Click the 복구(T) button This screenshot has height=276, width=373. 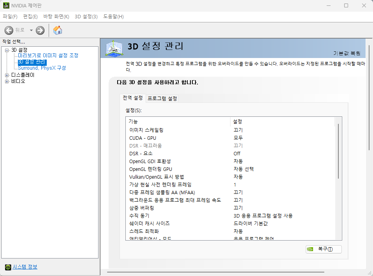click(x=324, y=249)
